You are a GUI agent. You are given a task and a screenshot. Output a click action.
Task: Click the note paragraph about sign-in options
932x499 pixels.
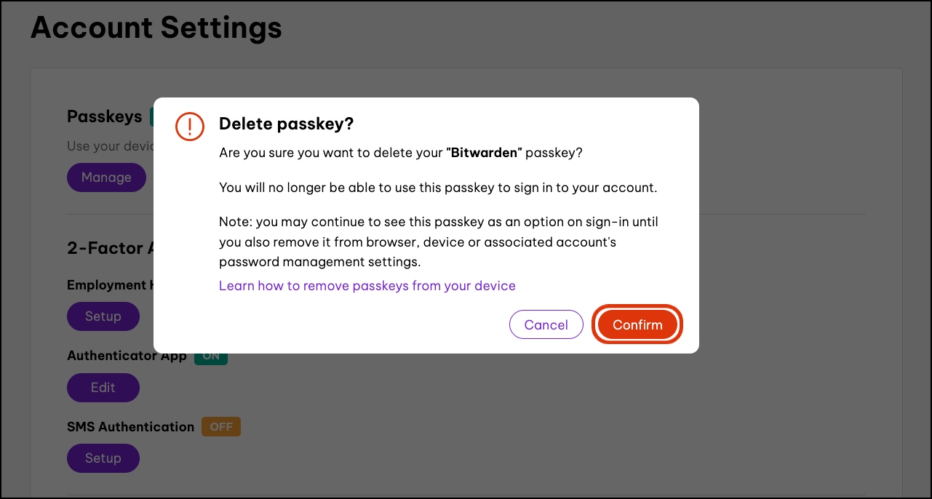(438, 241)
